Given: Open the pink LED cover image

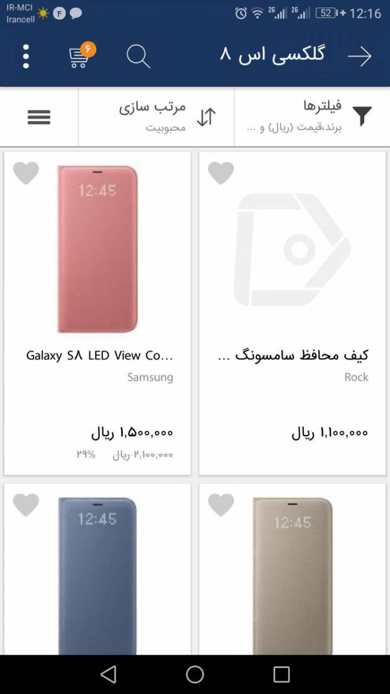Looking at the screenshot, I should 98,249.
